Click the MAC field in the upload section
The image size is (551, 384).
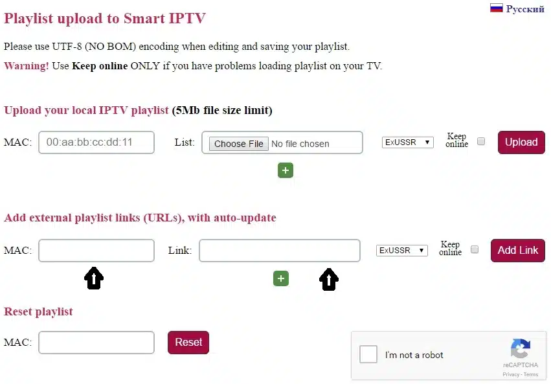click(96, 142)
